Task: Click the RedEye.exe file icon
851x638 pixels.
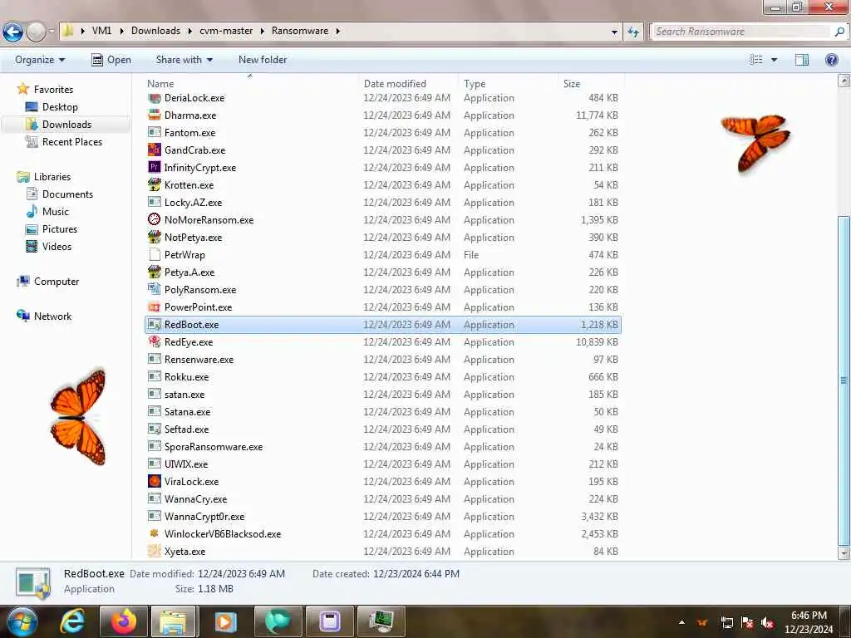Action: [155, 341]
